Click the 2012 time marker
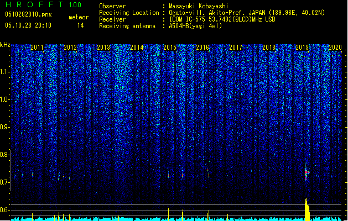Screen dimensions: 348x221 coord(70,47)
